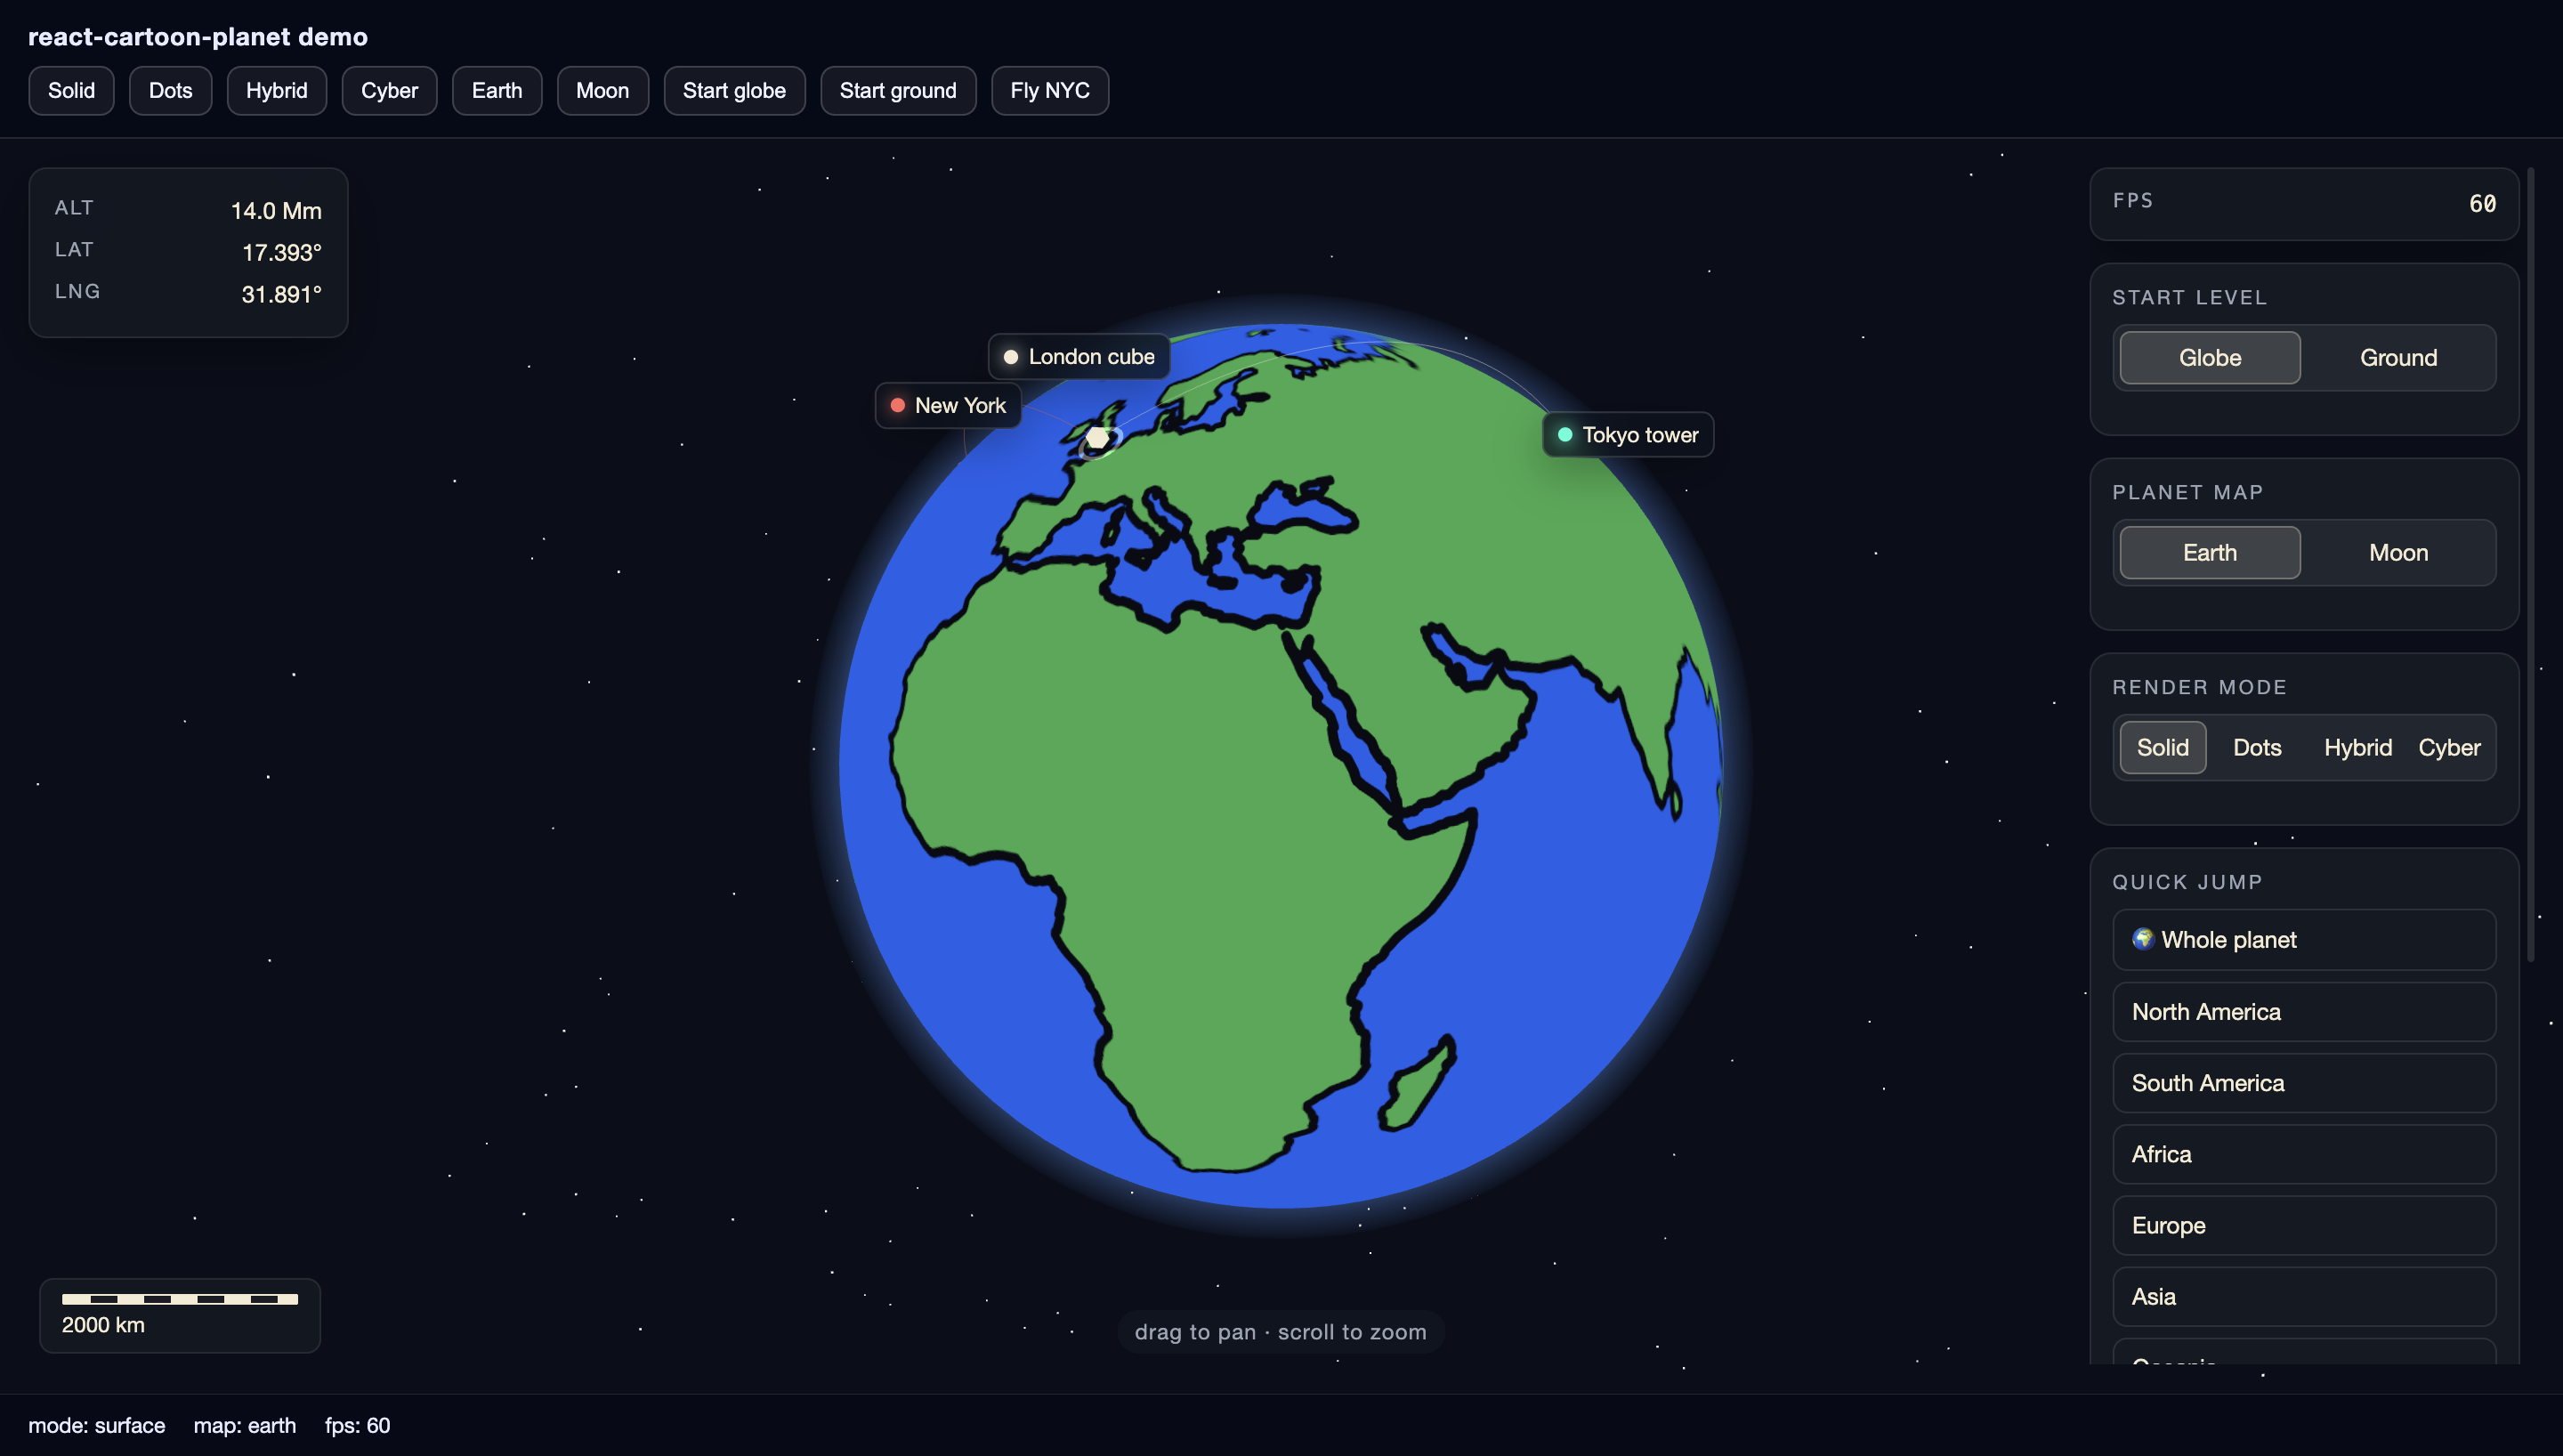Click the cyan dot in Tokyo tower label
Image resolution: width=2563 pixels, height=1456 pixels.
(1565, 435)
